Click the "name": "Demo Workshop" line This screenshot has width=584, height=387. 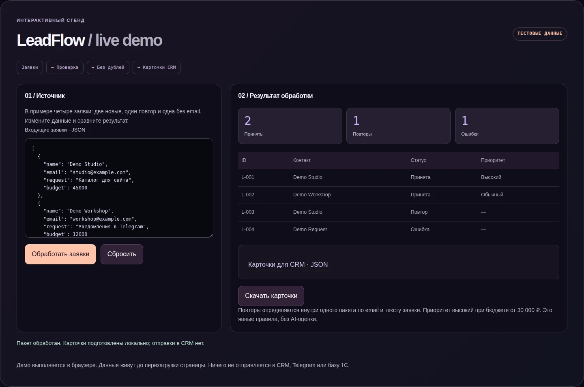78,211
